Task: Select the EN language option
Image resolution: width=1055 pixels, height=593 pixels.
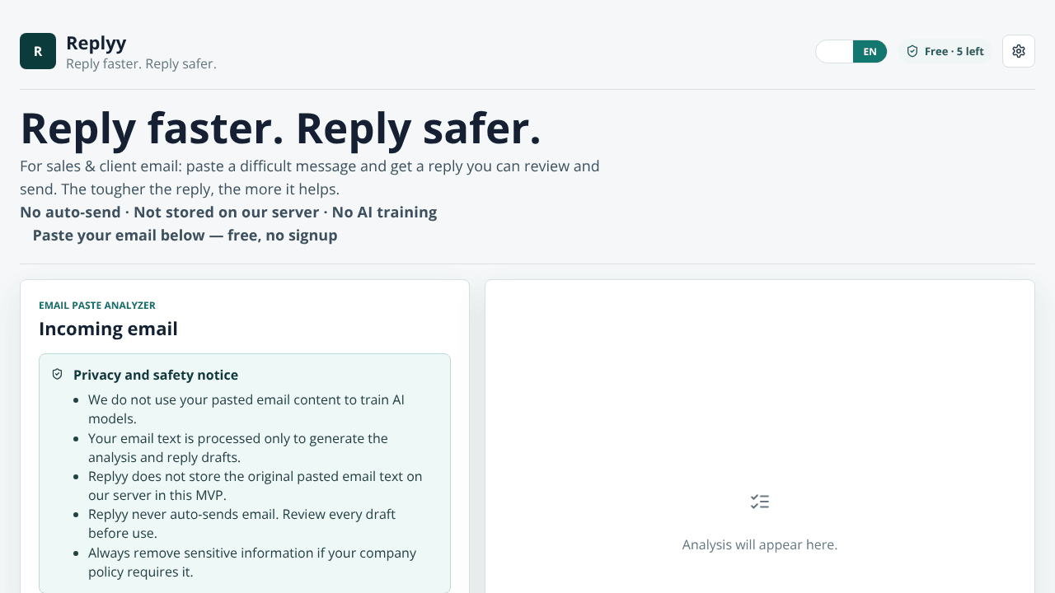Action: coord(870,51)
